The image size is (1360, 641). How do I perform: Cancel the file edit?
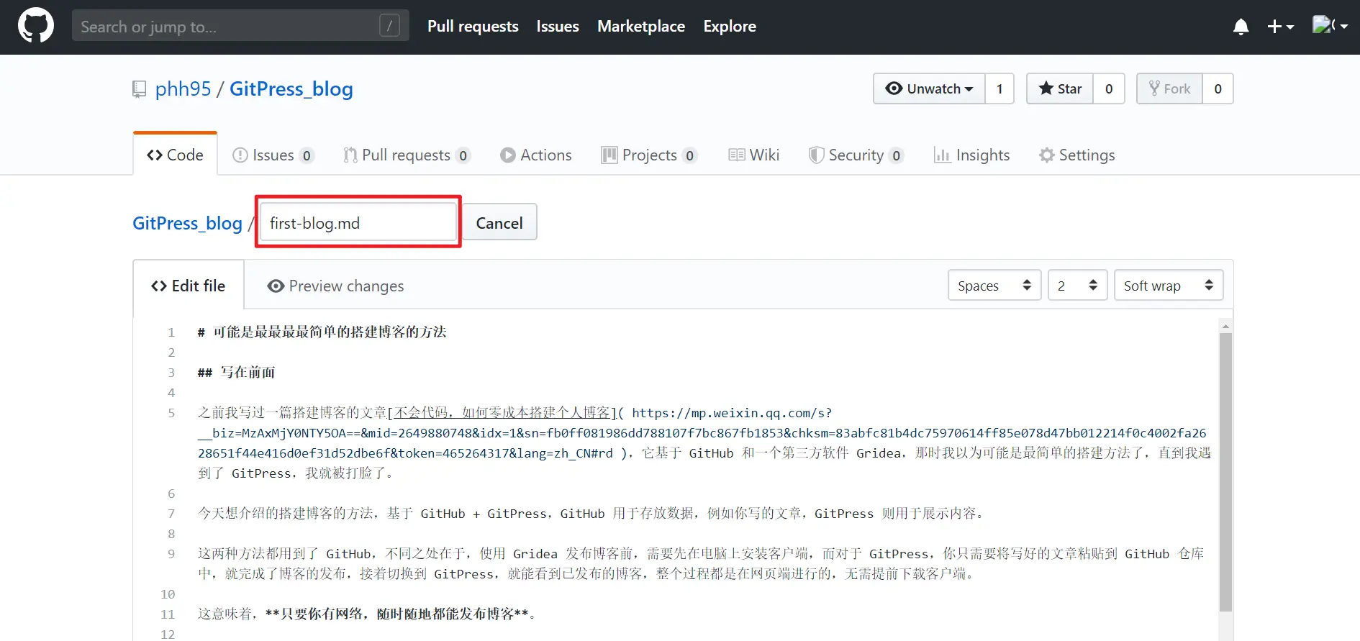[x=499, y=222]
